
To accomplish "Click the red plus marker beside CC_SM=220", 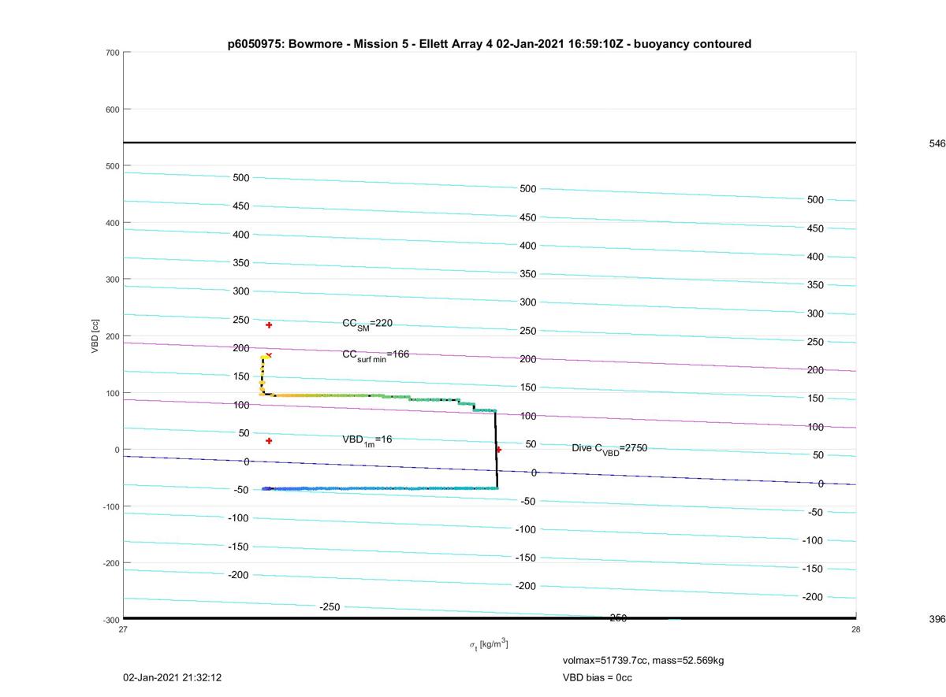I will (269, 325).
